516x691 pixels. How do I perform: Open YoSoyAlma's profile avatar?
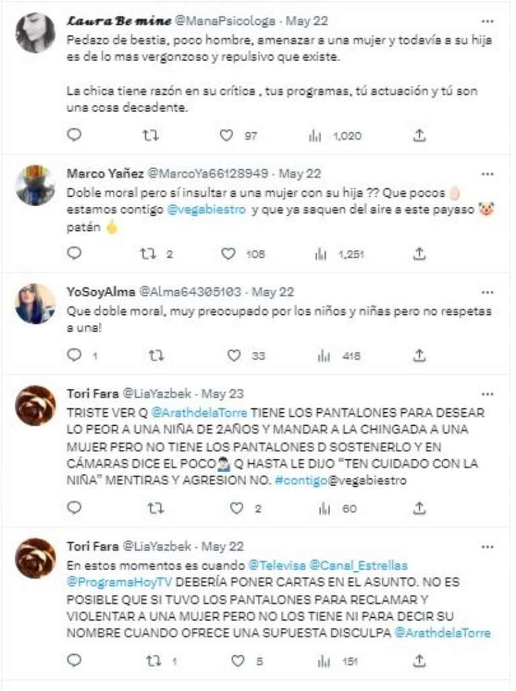35,304
